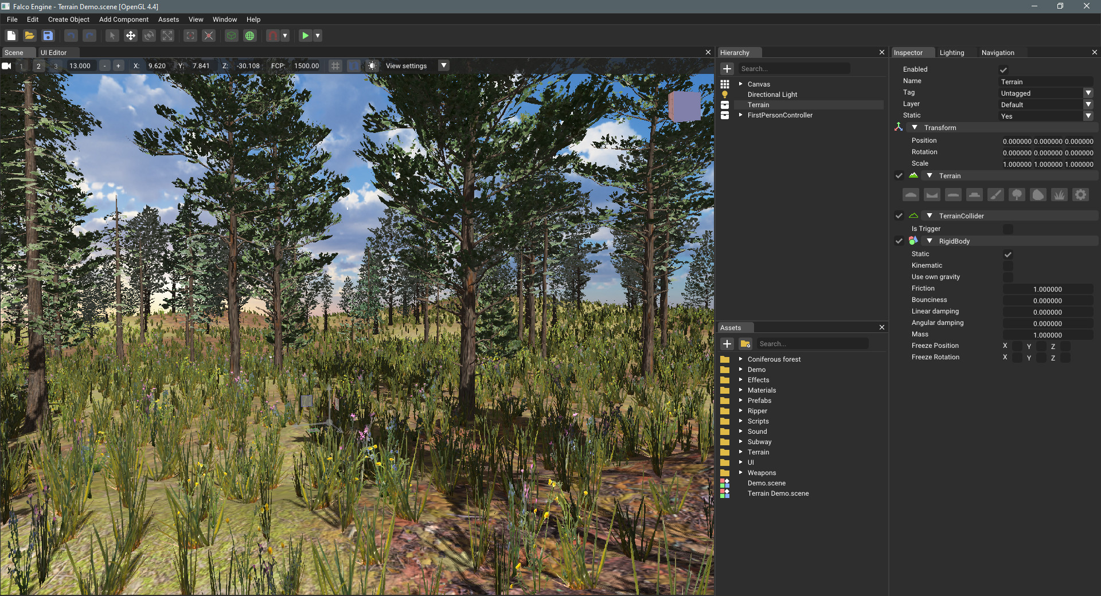
Task: Select the Move transform tool
Action: [131, 36]
